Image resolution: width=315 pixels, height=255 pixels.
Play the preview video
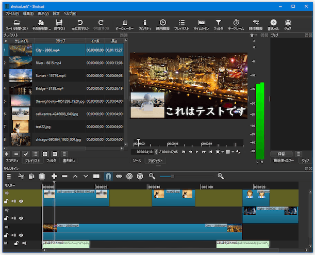pos(197,152)
